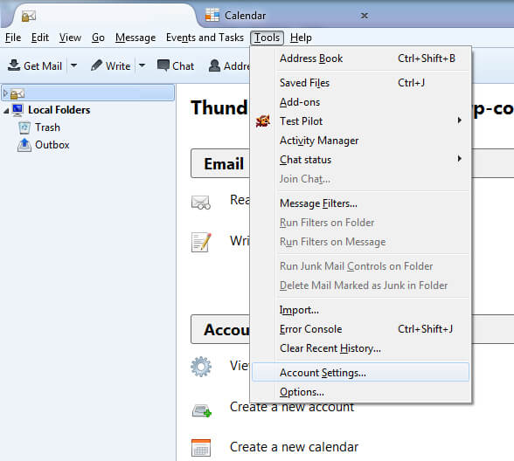The width and height of the screenshot is (514, 461).
Task: Expand the Chat status submenu
Action: (460, 159)
